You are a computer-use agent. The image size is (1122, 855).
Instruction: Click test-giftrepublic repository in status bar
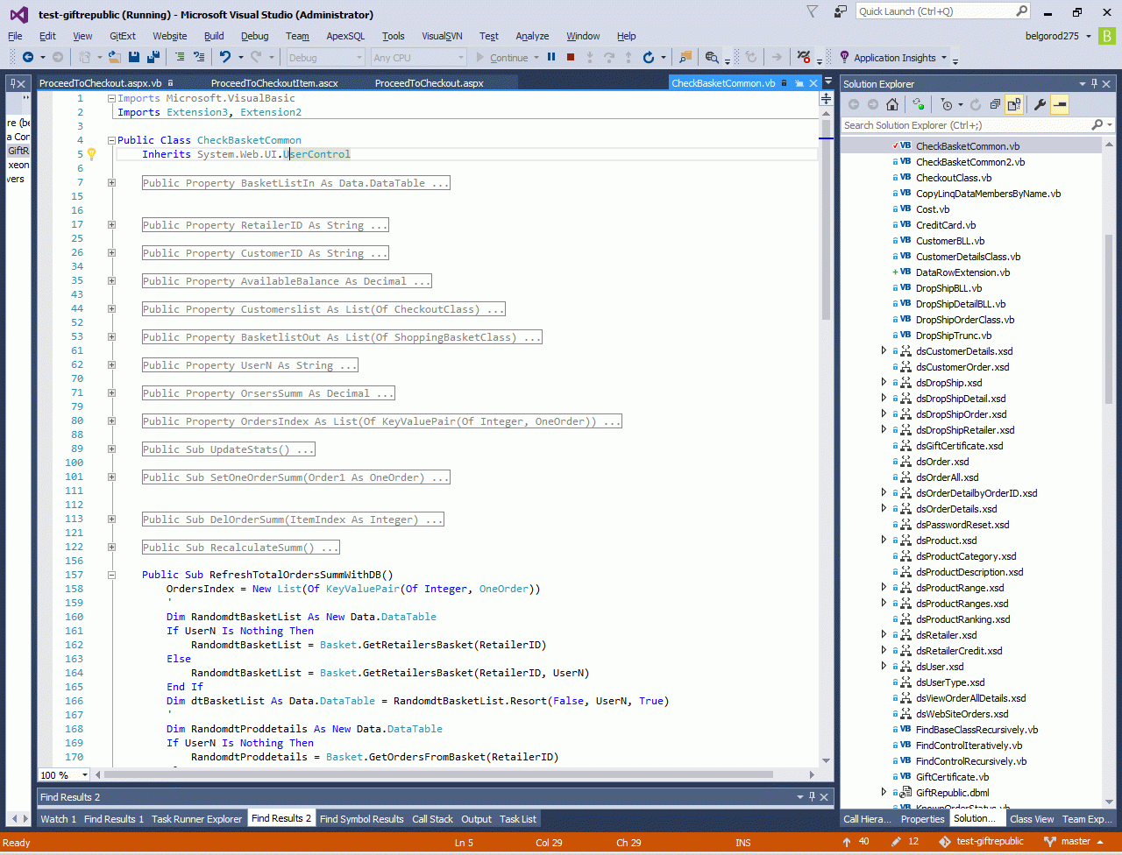tap(981, 841)
